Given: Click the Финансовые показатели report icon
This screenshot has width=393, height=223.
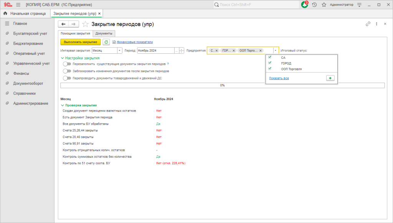Looking at the screenshot, I should click(114, 42).
